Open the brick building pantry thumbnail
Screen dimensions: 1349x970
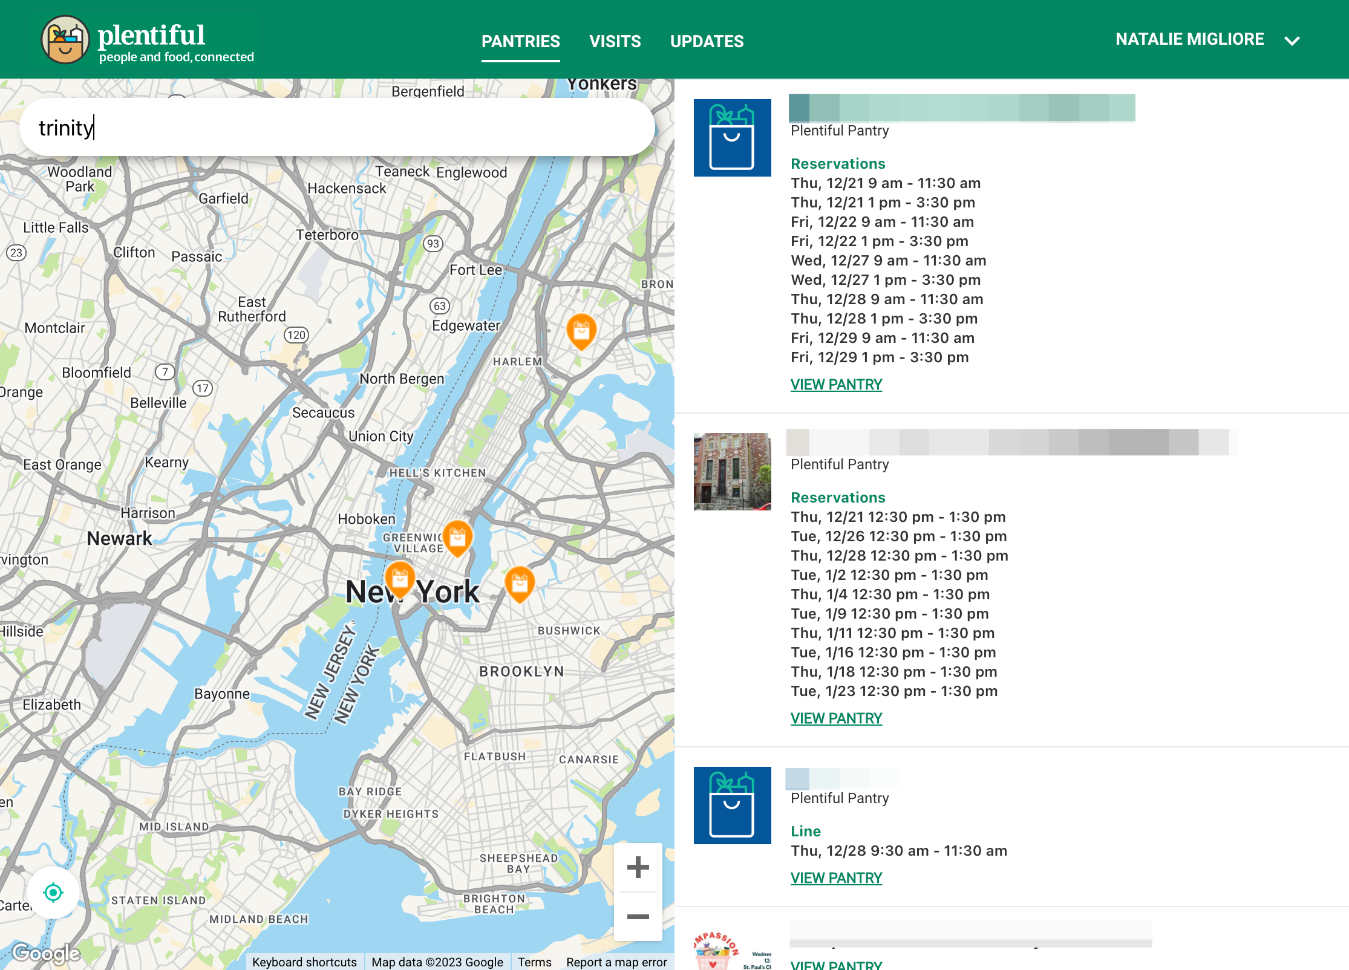tap(733, 472)
